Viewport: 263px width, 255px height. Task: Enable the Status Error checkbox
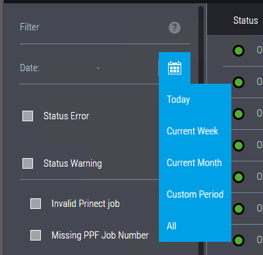point(28,116)
